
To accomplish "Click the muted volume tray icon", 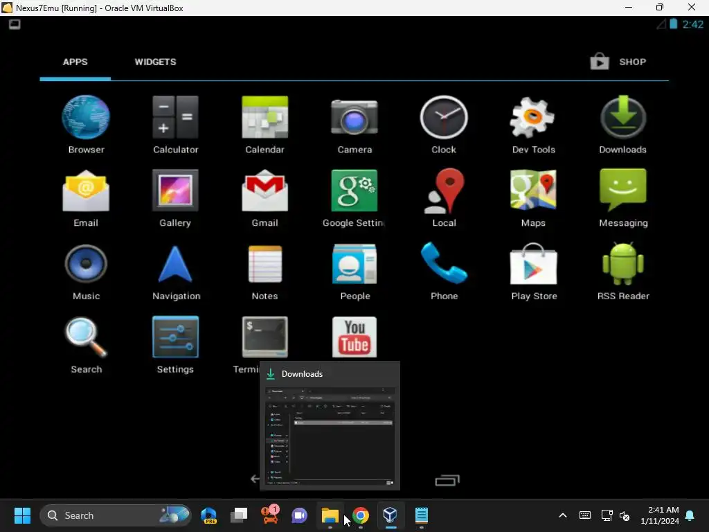I will [625, 515].
